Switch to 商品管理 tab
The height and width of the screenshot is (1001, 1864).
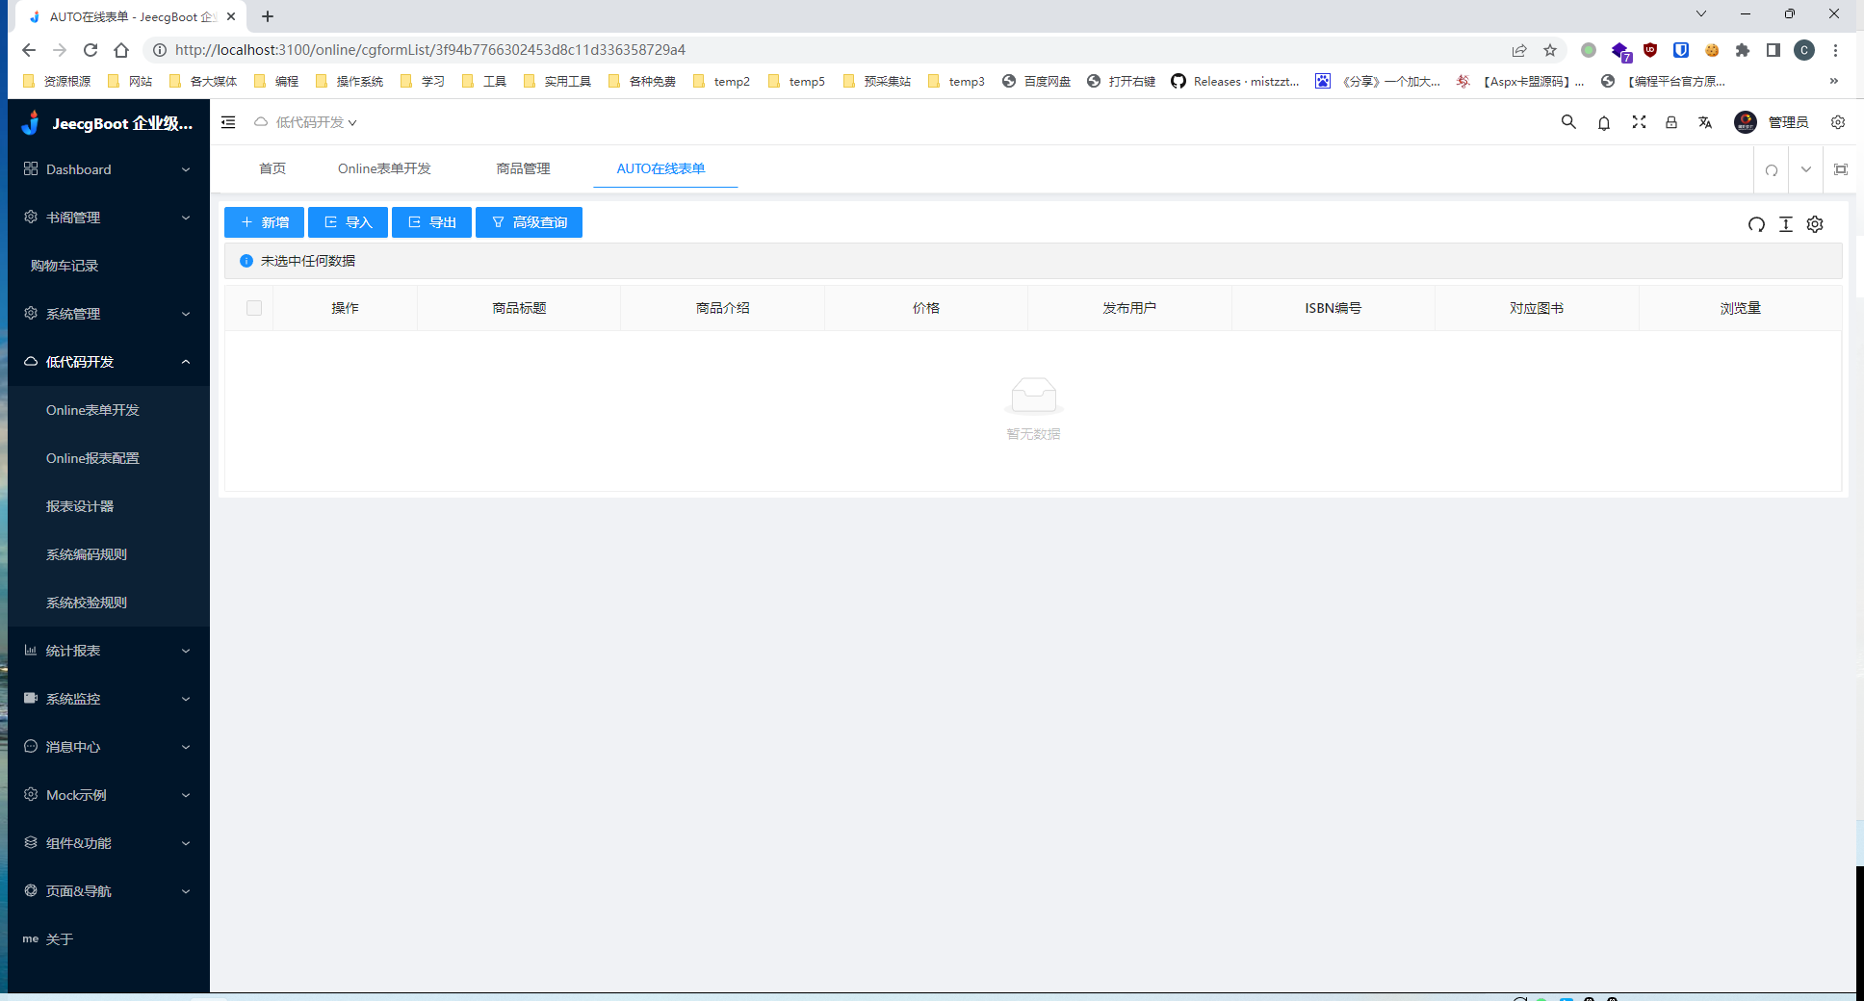(523, 168)
